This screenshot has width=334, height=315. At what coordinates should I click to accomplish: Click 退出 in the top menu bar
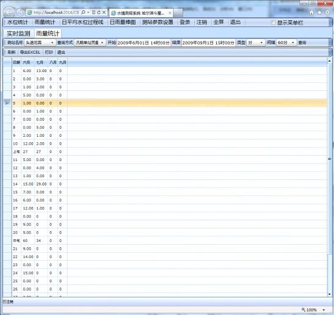point(235,22)
